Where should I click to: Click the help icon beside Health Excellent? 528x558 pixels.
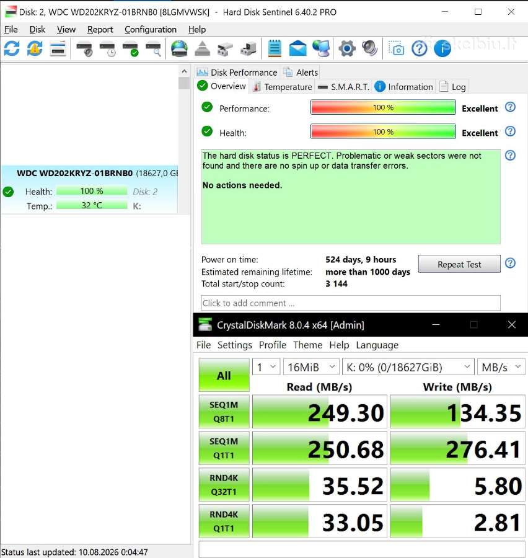tap(510, 131)
